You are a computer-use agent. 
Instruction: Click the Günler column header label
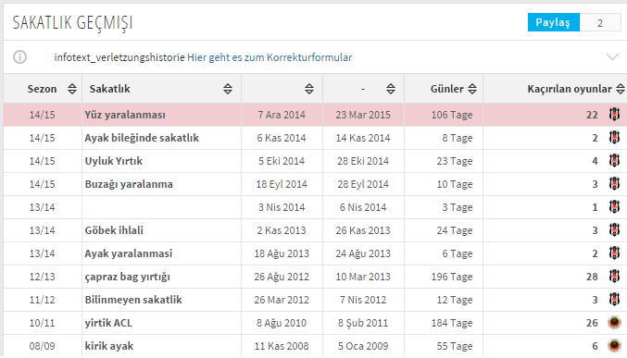click(x=446, y=89)
